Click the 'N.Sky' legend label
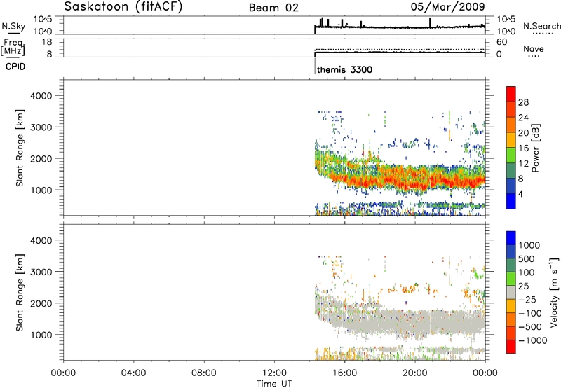This screenshot has width=561, height=388. coord(13,26)
